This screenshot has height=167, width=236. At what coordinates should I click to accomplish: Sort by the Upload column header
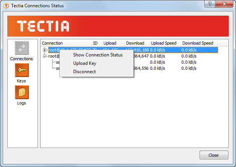[x=113, y=43]
